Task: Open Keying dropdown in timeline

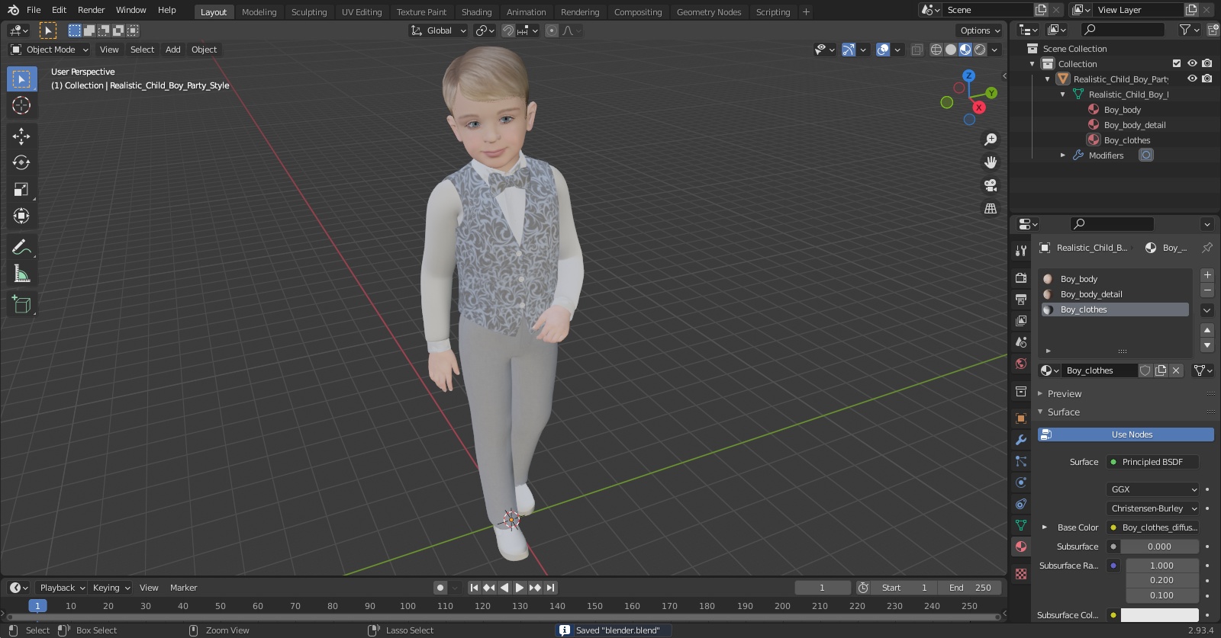Action: [x=111, y=588]
